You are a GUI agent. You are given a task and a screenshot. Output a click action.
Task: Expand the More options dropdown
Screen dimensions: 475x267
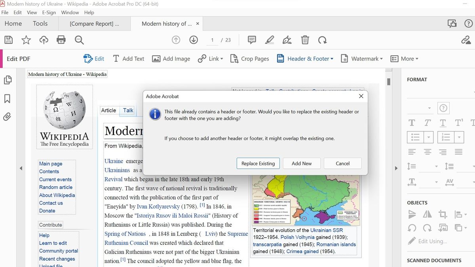[405, 58]
